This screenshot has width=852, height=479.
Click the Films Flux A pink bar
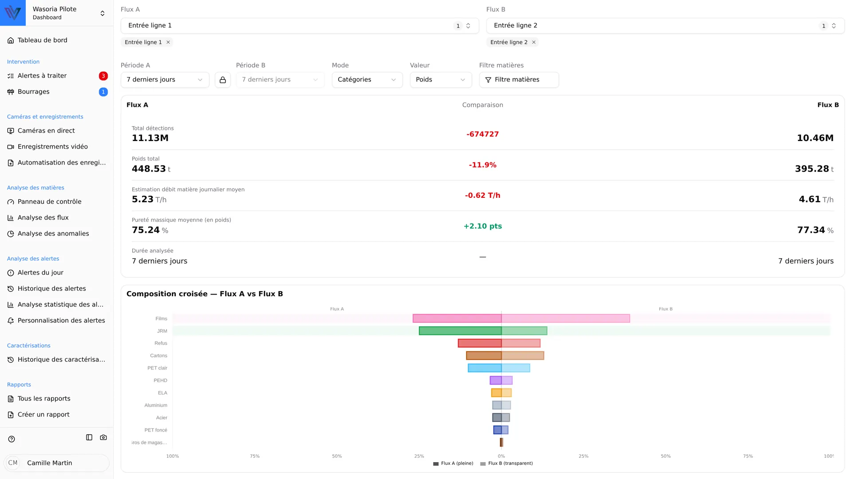(x=457, y=318)
